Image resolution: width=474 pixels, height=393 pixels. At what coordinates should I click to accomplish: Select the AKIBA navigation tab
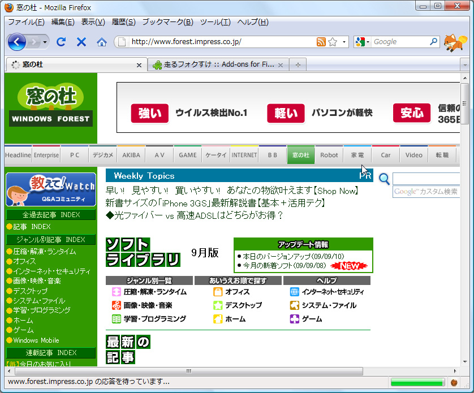131,154
